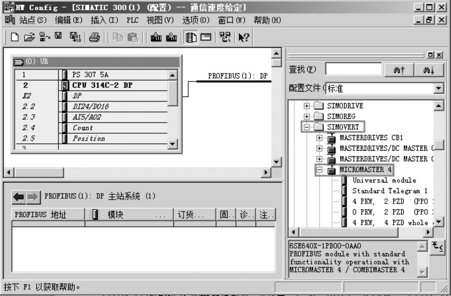Open the PLC menu

pyautogui.click(x=133, y=21)
